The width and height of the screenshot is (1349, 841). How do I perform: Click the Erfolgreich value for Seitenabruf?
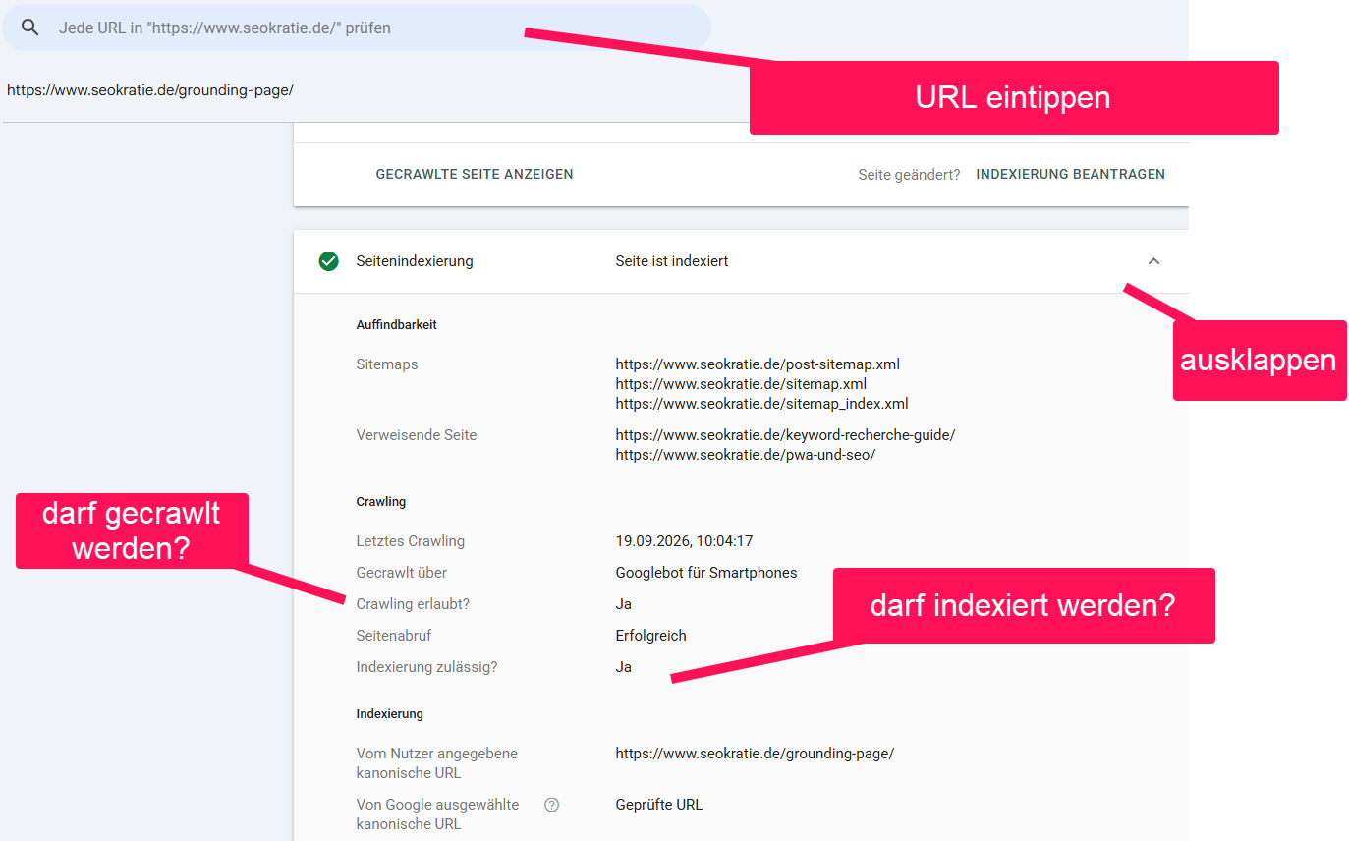click(650, 636)
